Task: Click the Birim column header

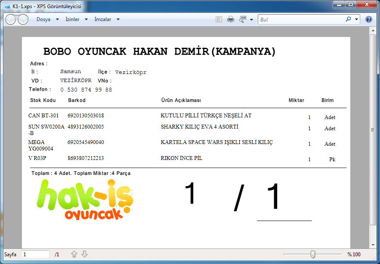Action: (327, 100)
